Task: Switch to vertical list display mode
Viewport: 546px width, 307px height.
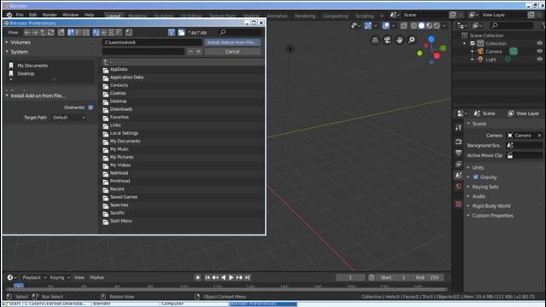Action: (x=71, y=32)
